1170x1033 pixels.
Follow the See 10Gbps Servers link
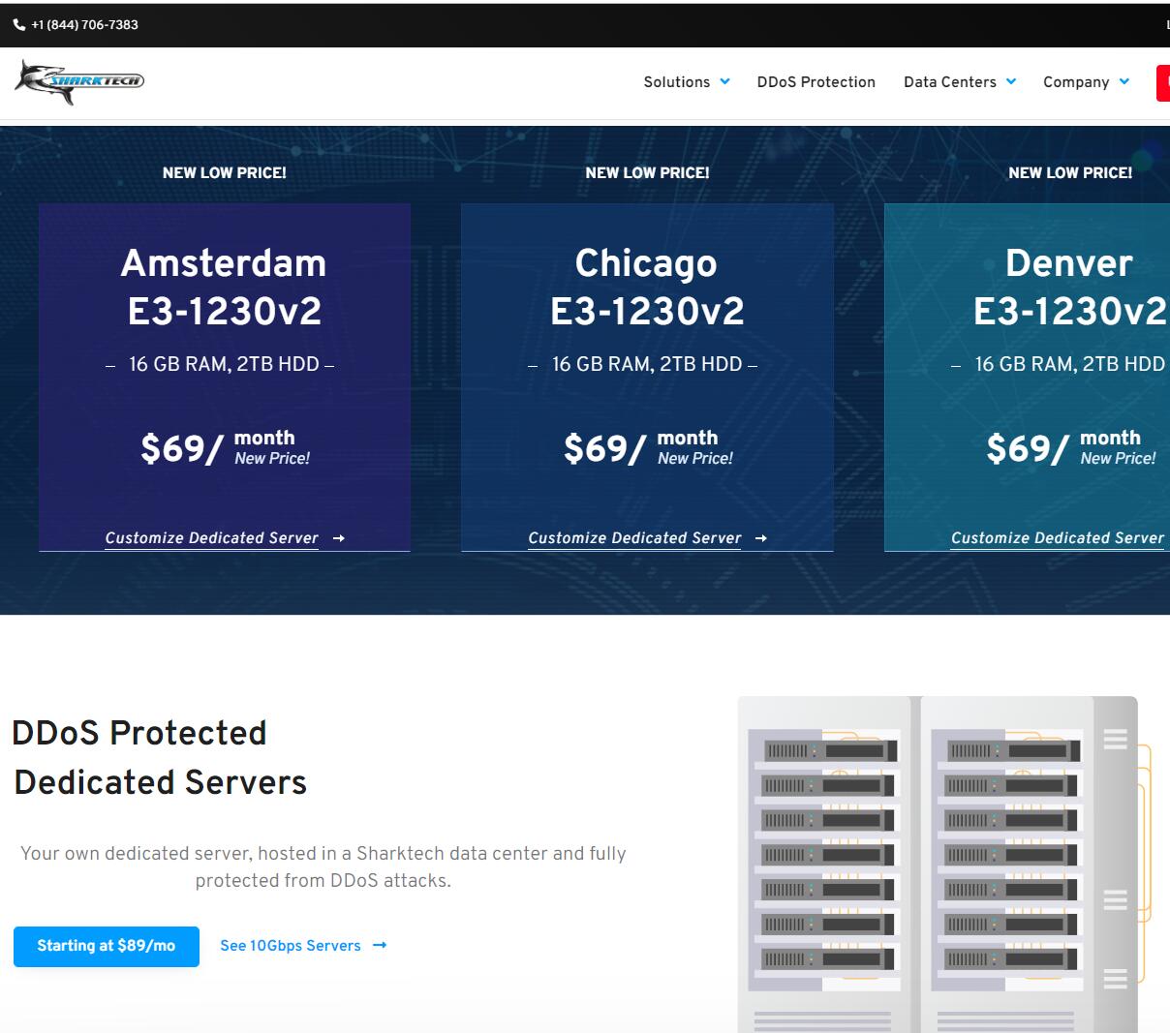coord(290,946)
